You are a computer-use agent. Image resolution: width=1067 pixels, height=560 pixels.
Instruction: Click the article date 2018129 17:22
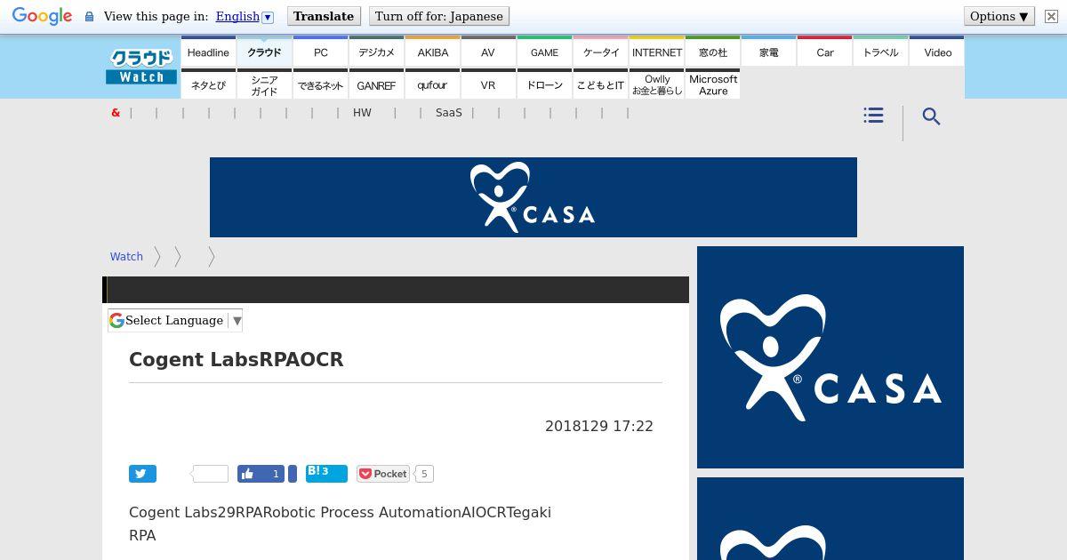[x=599, y=426]
